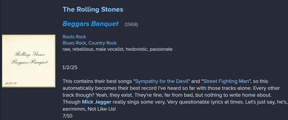Click the 'rebellious' descriptor
Image resolution: width=288 pixels, height=120 pixels.
click(x=83, y=49)
